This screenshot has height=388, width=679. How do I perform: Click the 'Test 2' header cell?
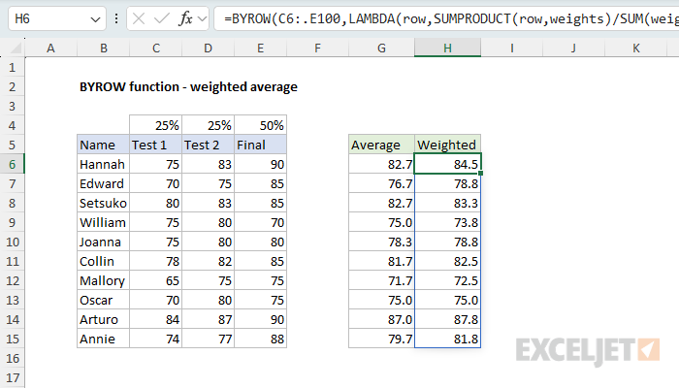[x=209, y=145]
